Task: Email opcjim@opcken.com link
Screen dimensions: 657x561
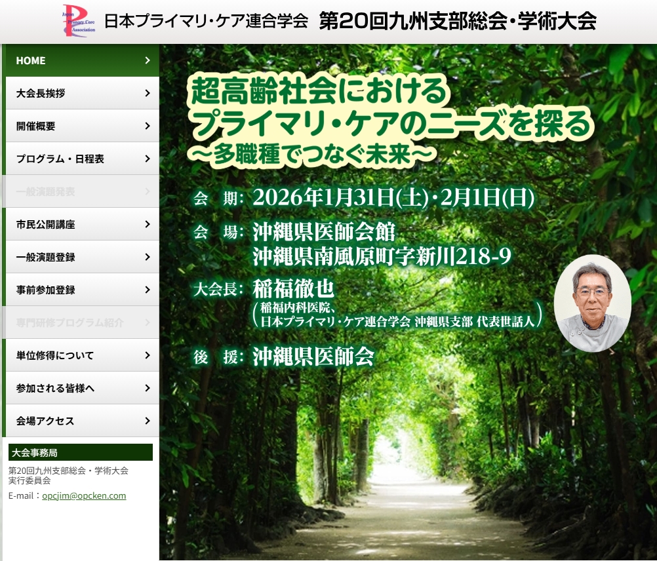Action: (x=84, y=495)
